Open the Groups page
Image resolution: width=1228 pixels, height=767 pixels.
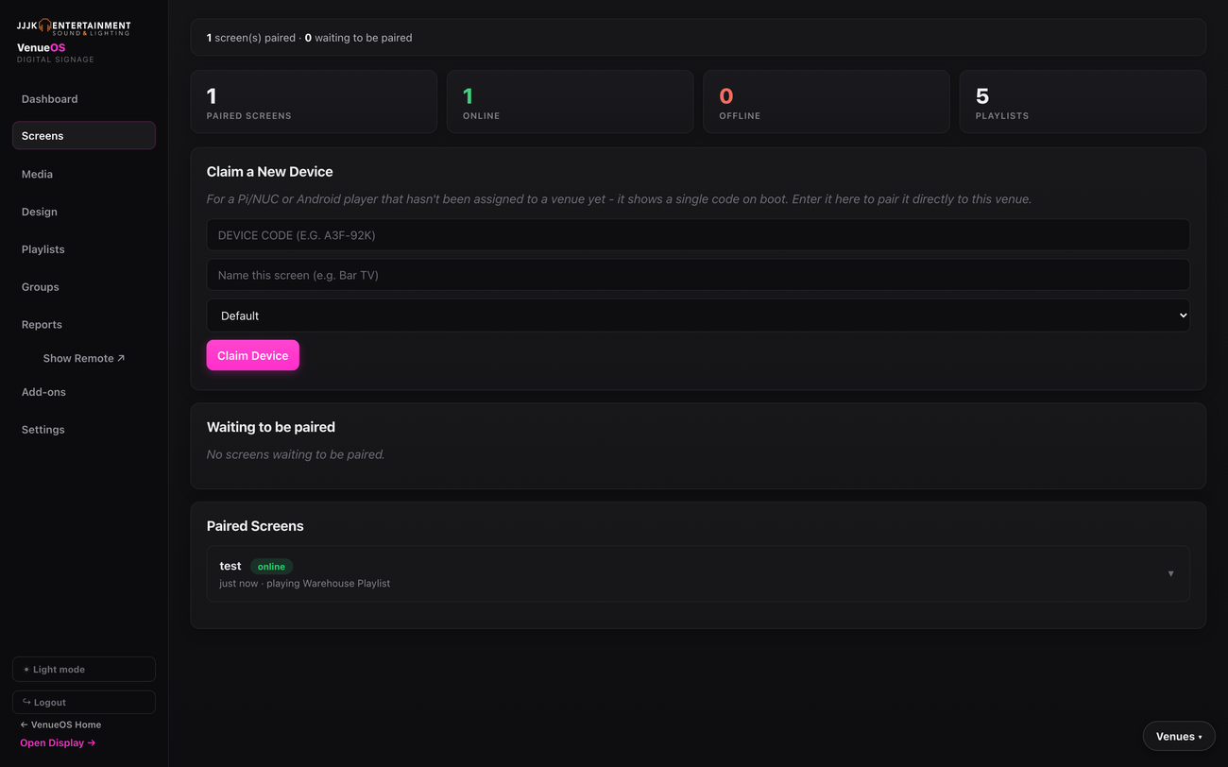84,287
